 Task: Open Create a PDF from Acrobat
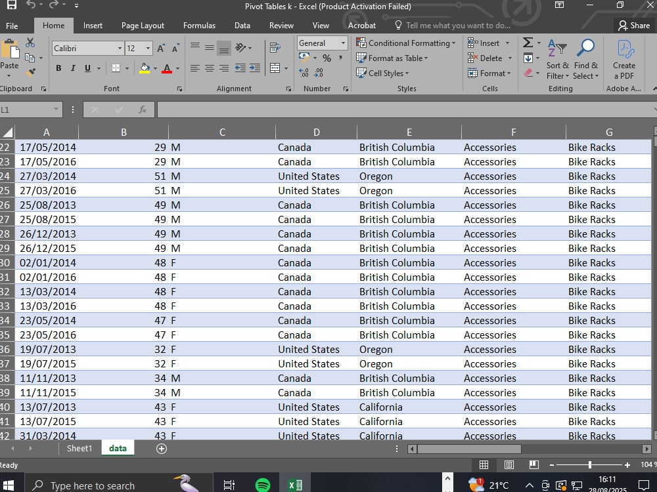tap(624, 60)
